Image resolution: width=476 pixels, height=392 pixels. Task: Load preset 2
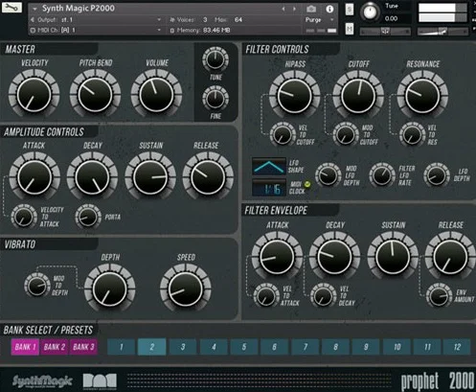(x=152, y=347)
